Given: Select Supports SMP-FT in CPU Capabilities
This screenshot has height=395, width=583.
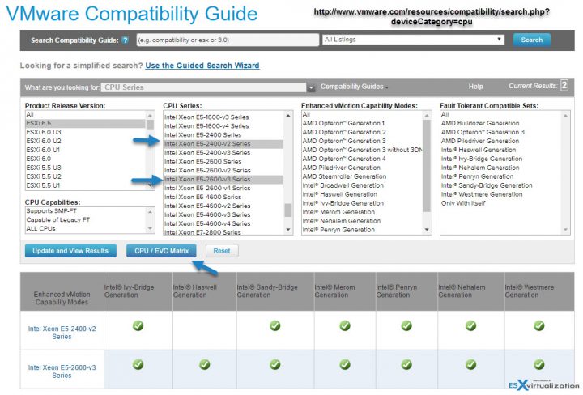Looking at the screenshot, I should click(85, 211).
